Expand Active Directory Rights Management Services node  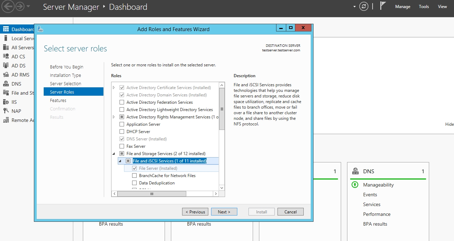(x=114, y=117)
